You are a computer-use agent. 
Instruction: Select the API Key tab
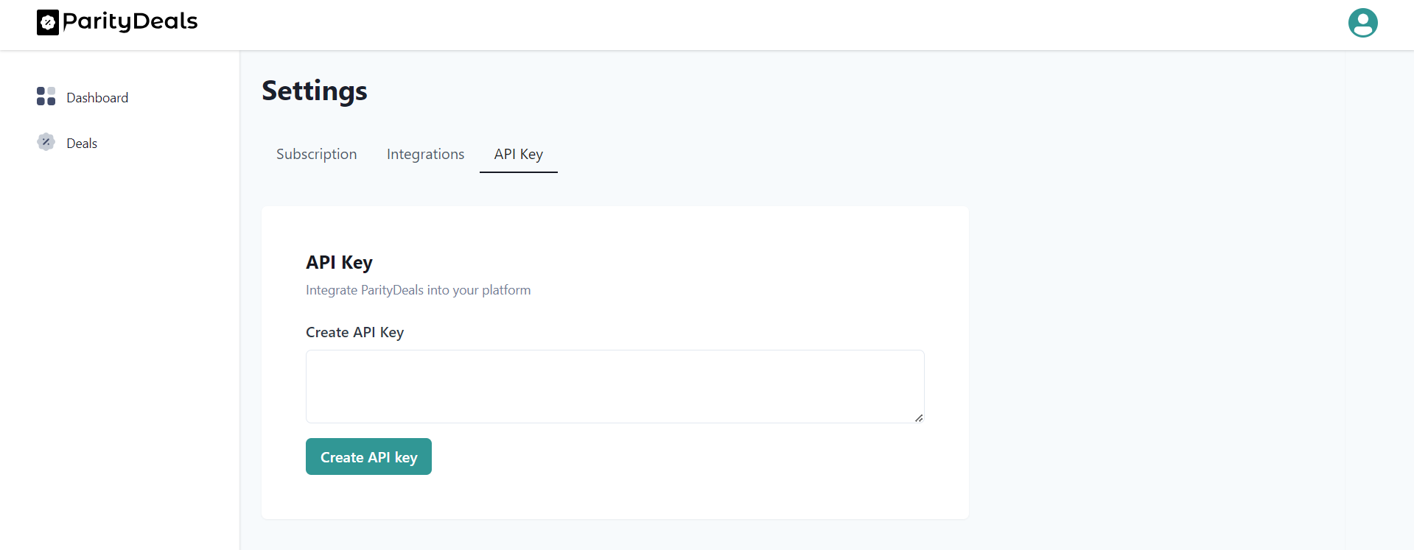(518, 154)
